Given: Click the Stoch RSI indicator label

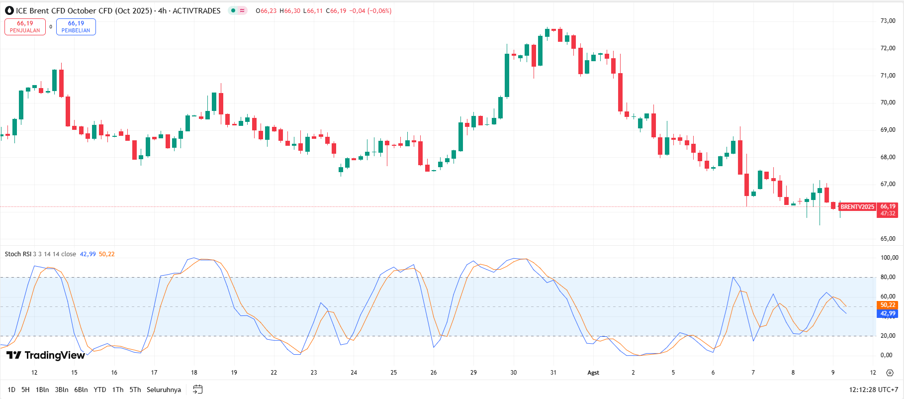Looking at the screenshot, I should click(18, 254).
